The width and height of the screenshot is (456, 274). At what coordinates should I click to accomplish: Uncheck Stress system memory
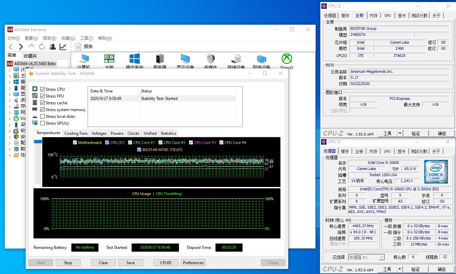[x=42, y=109]
